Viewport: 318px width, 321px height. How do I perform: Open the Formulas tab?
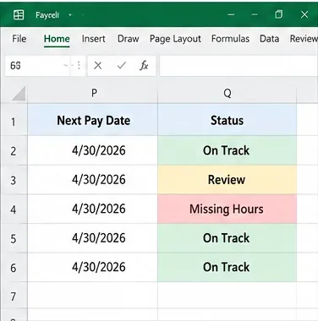(x=230, y=39)
